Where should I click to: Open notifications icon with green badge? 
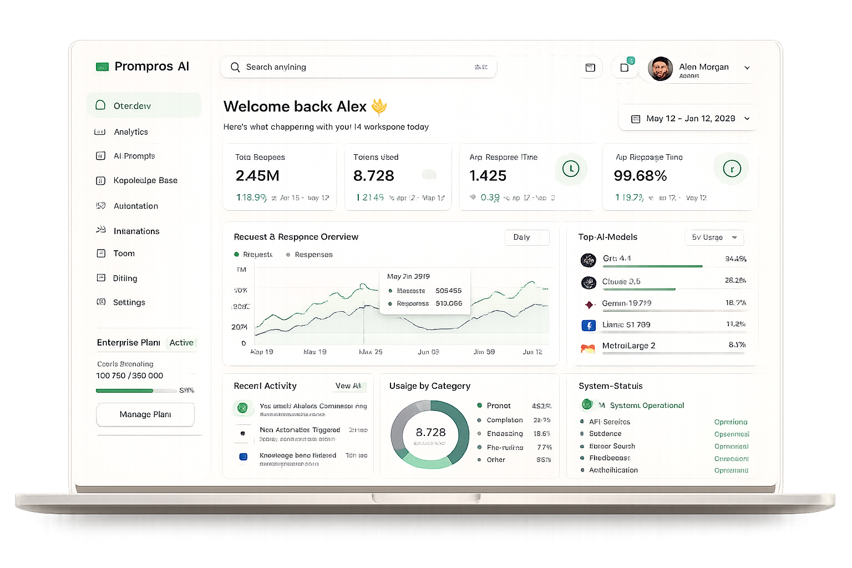pos(625,68)
